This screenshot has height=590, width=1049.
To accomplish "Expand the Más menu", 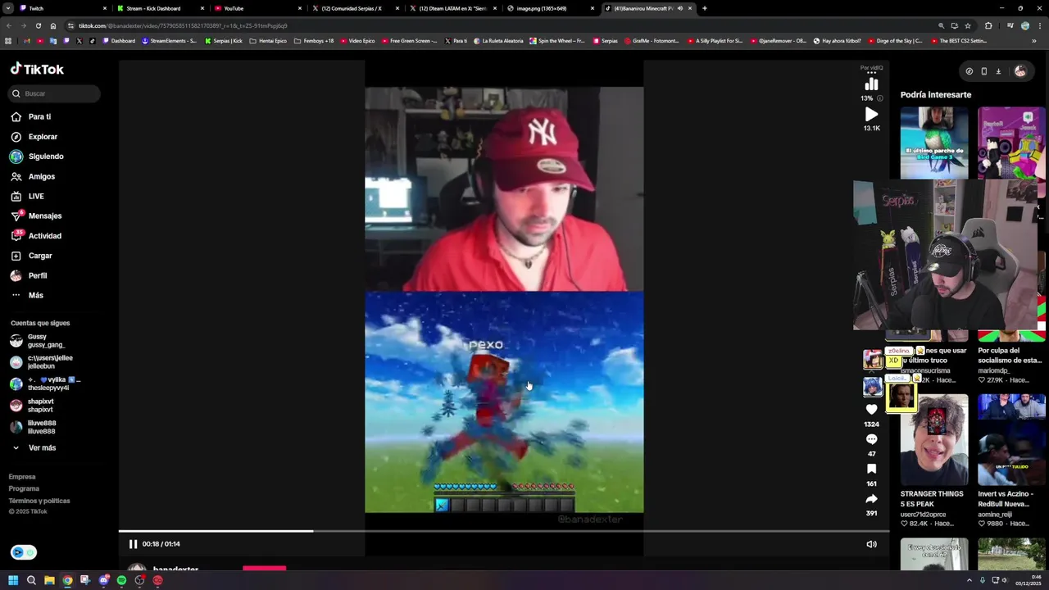I will coord(35,295).
